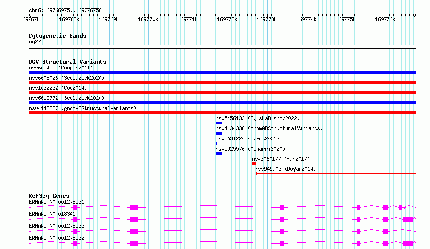430x249 pixels.
Task: Click the last wide exon of NM_018341
Action: pyautogui.click(x=408, y=220)
